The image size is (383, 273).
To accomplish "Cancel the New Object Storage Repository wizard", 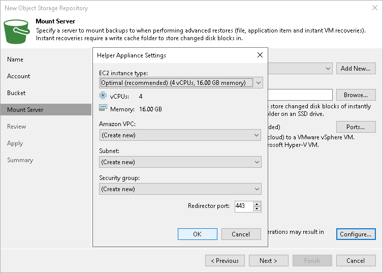I will [x=356, y=260].
